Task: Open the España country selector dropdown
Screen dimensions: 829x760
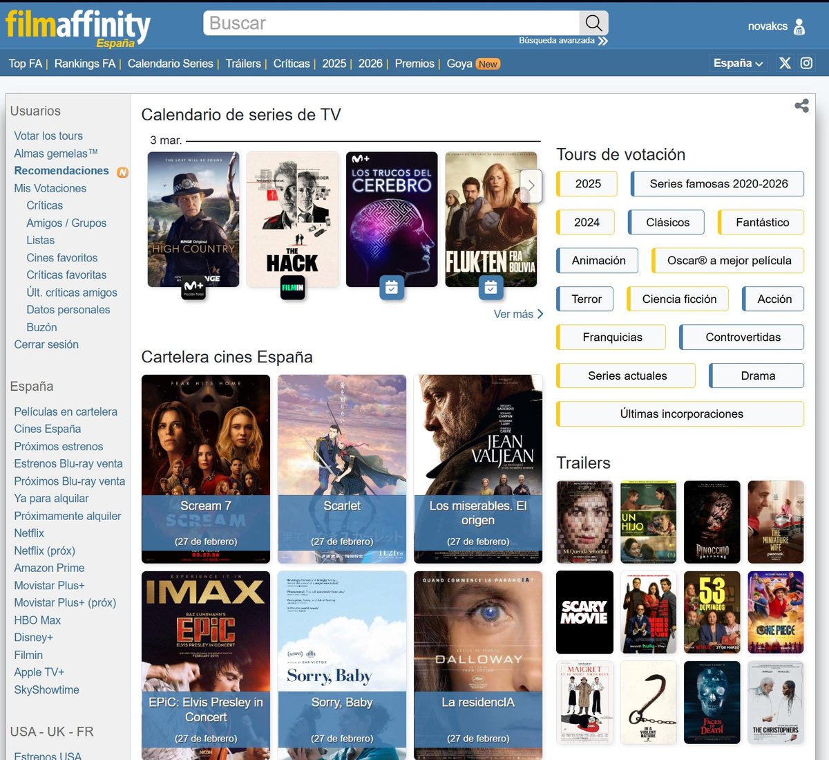Action: click(x=738, y=63)
